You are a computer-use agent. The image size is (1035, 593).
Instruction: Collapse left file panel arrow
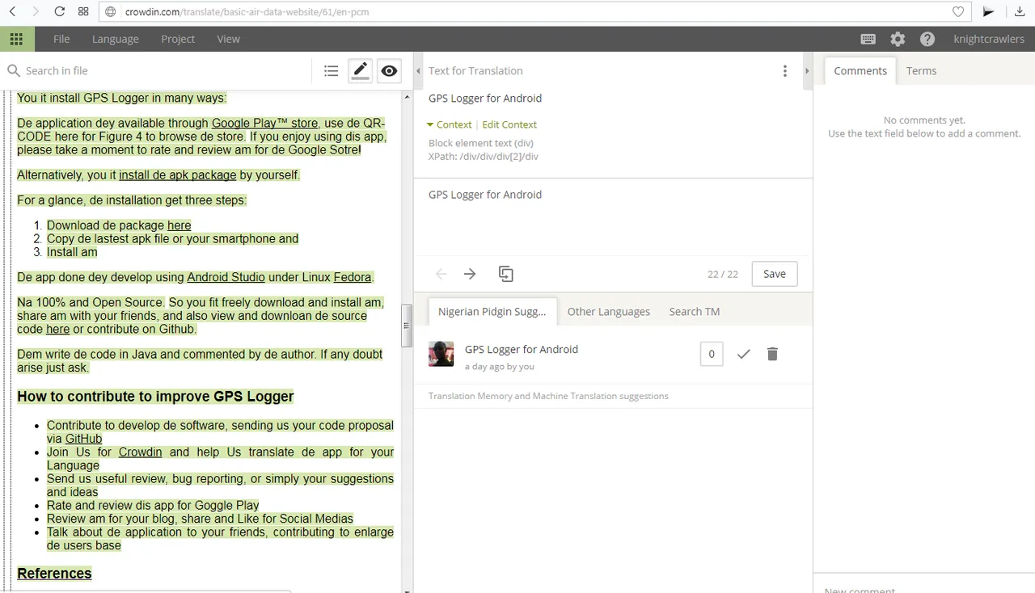click(x=418, y=71)
